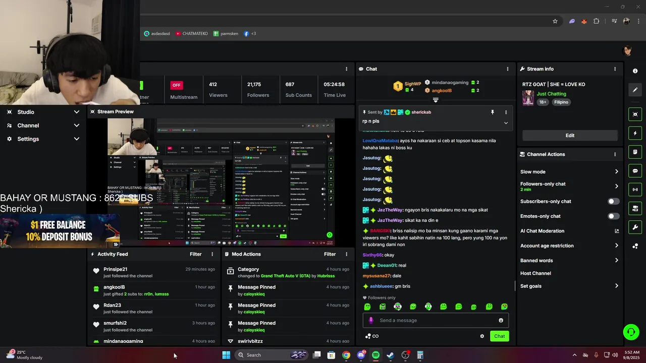Toggle Emotes-only chat switch

point(613,216)
